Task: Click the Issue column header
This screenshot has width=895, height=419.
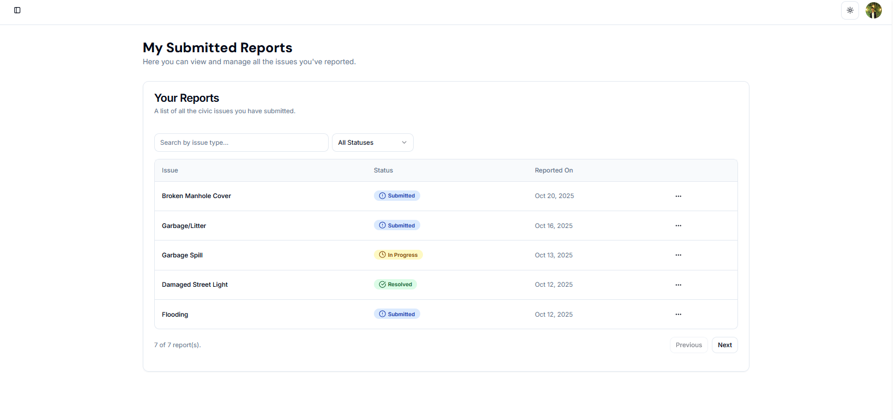Action: click(x=170, y=170)
